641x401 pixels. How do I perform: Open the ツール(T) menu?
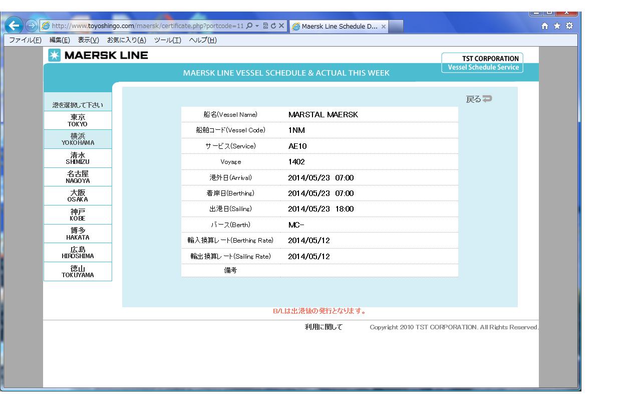tap(168, 40)
